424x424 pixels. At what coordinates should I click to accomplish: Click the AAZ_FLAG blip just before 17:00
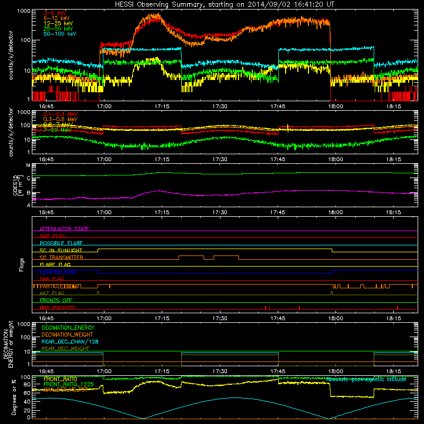click(x=98, y=294)
